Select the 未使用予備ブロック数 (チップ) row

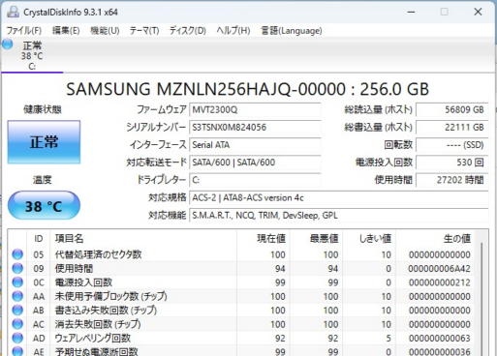coord(242,296)
